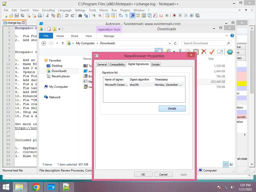Switch to General tab in NewsBrowser Properties
The height and width of the screenshot is (192, 256).
(102, 64)
